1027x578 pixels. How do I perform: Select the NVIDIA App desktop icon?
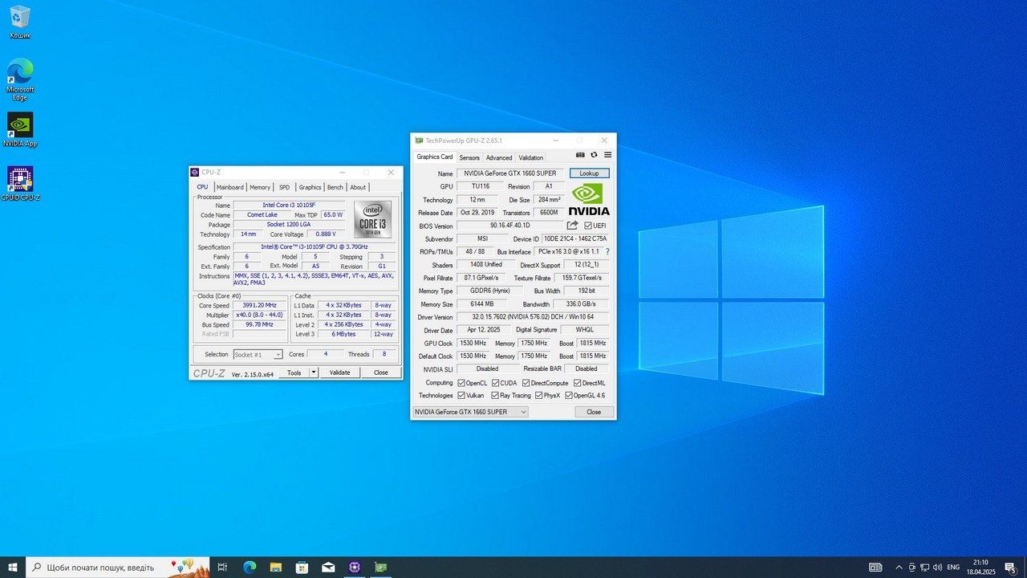point(20,130)
